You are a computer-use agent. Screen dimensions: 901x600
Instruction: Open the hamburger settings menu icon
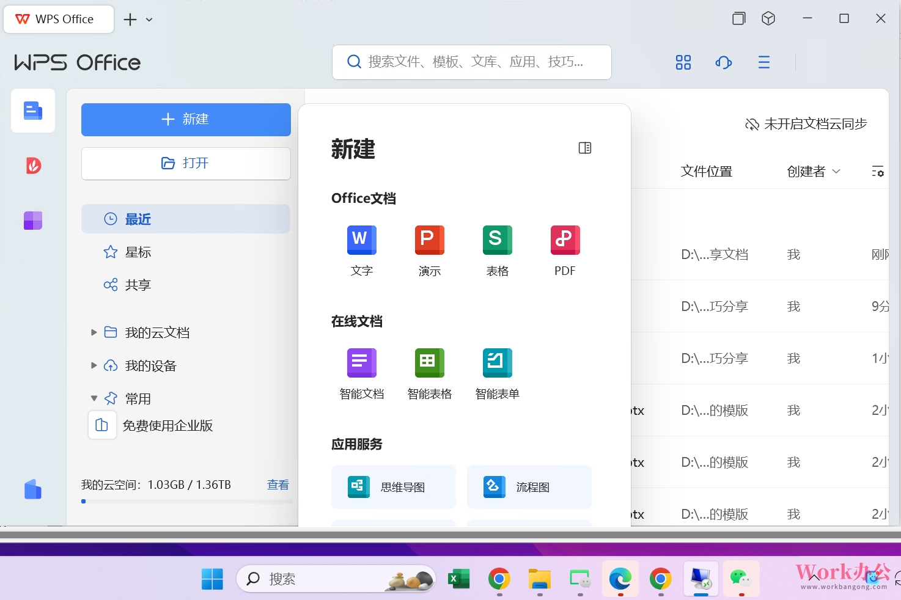(x=764, y=62)
